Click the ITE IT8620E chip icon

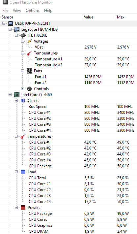[x=23, y=35]
